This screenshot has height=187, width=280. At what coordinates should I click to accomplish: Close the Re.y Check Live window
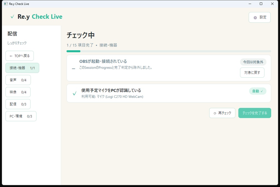point(272,4)
